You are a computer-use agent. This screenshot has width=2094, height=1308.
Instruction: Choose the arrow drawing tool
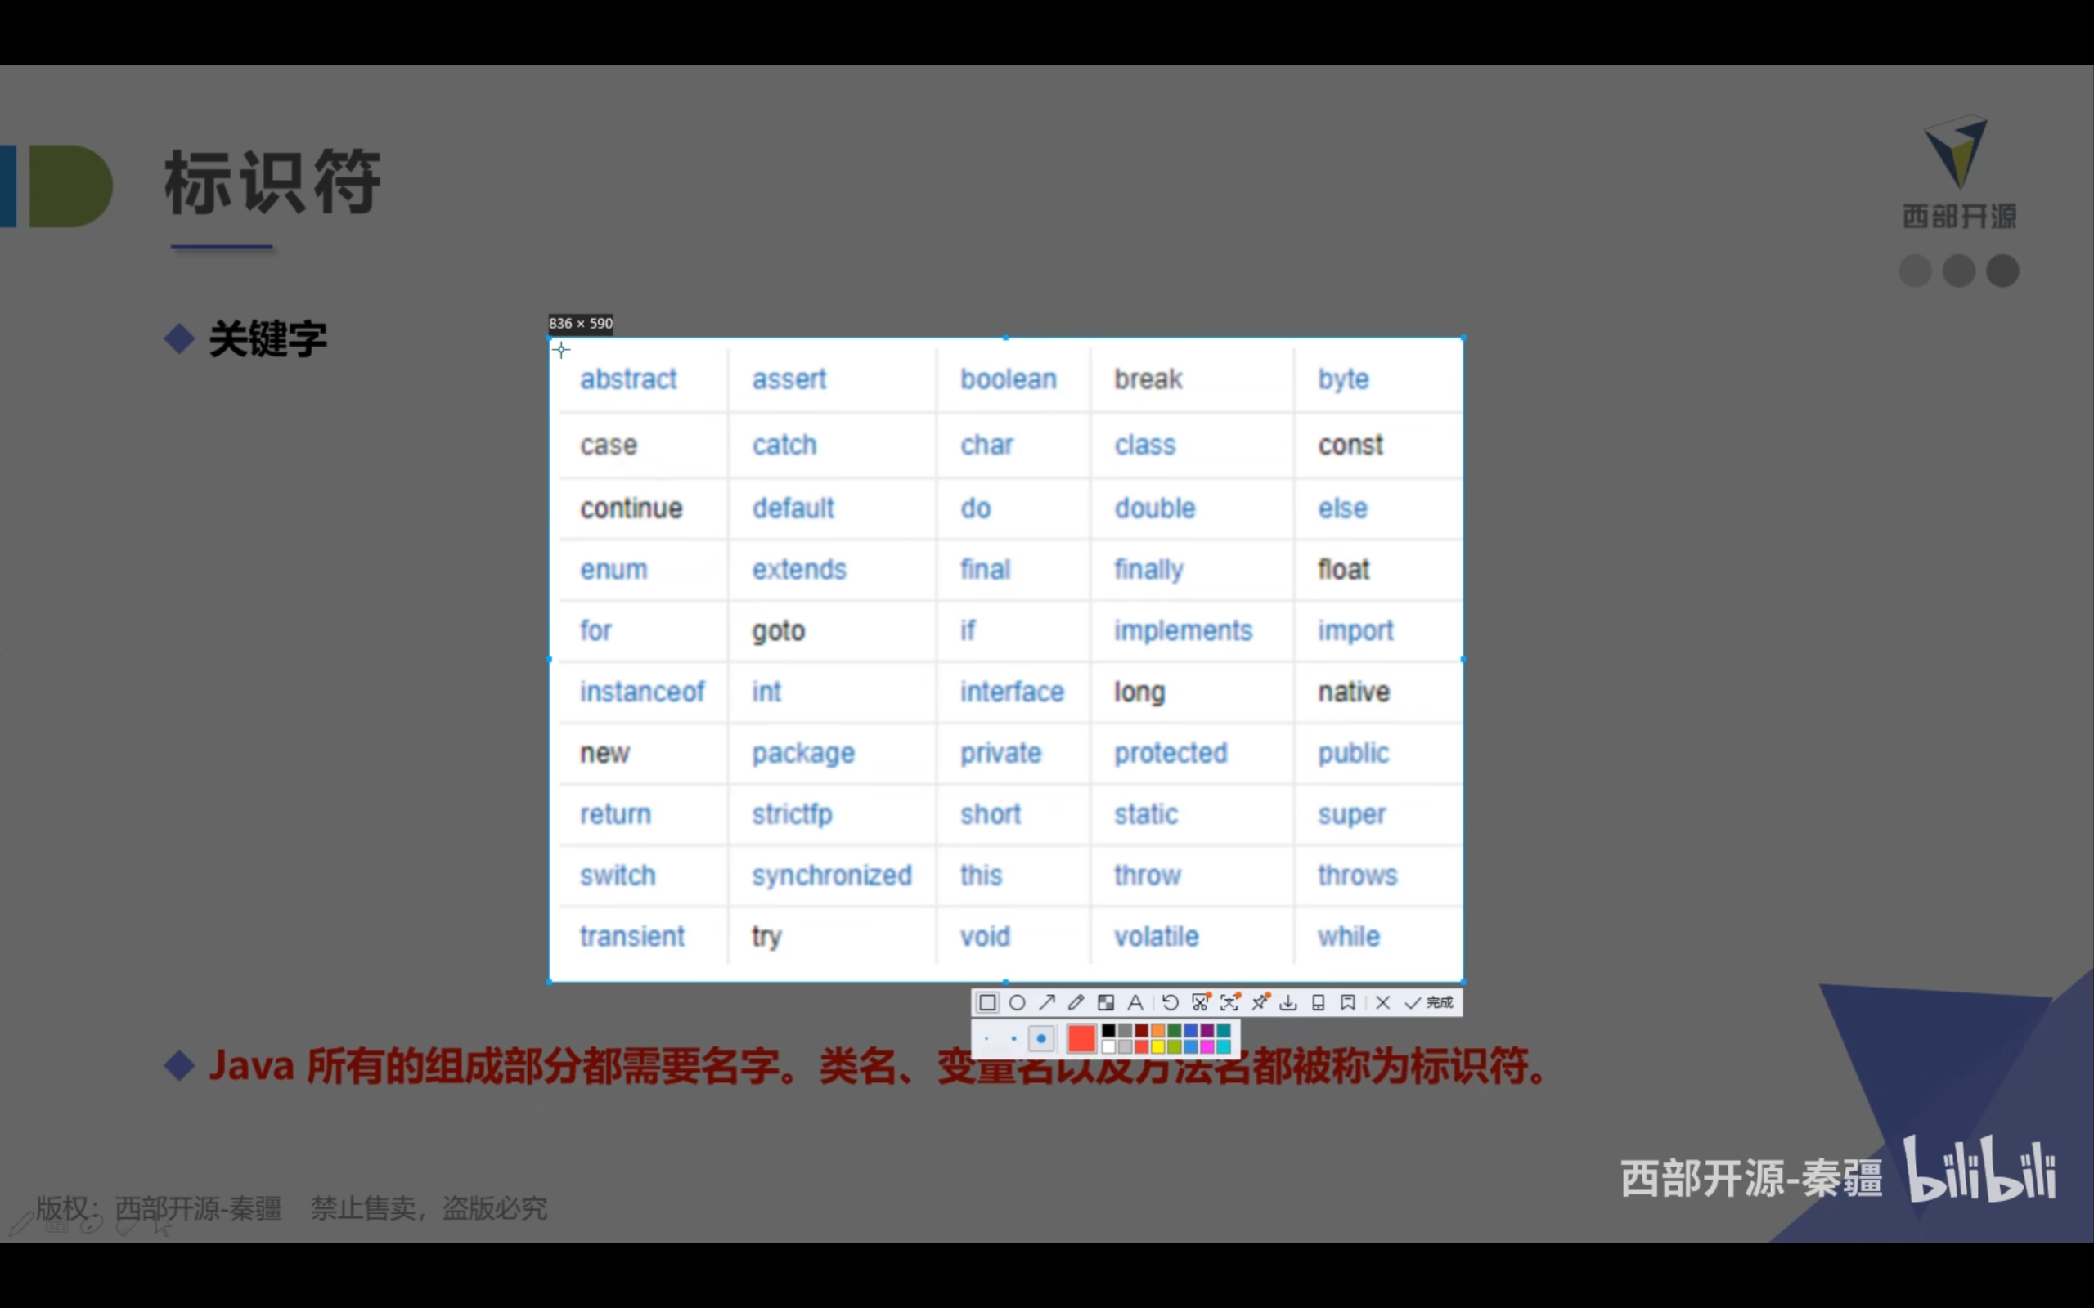click(1047, 1002)
